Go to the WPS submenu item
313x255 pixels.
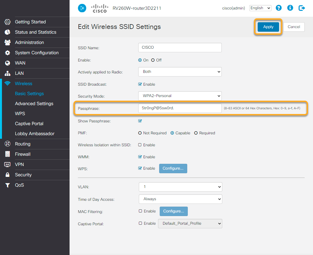(20, 114)
